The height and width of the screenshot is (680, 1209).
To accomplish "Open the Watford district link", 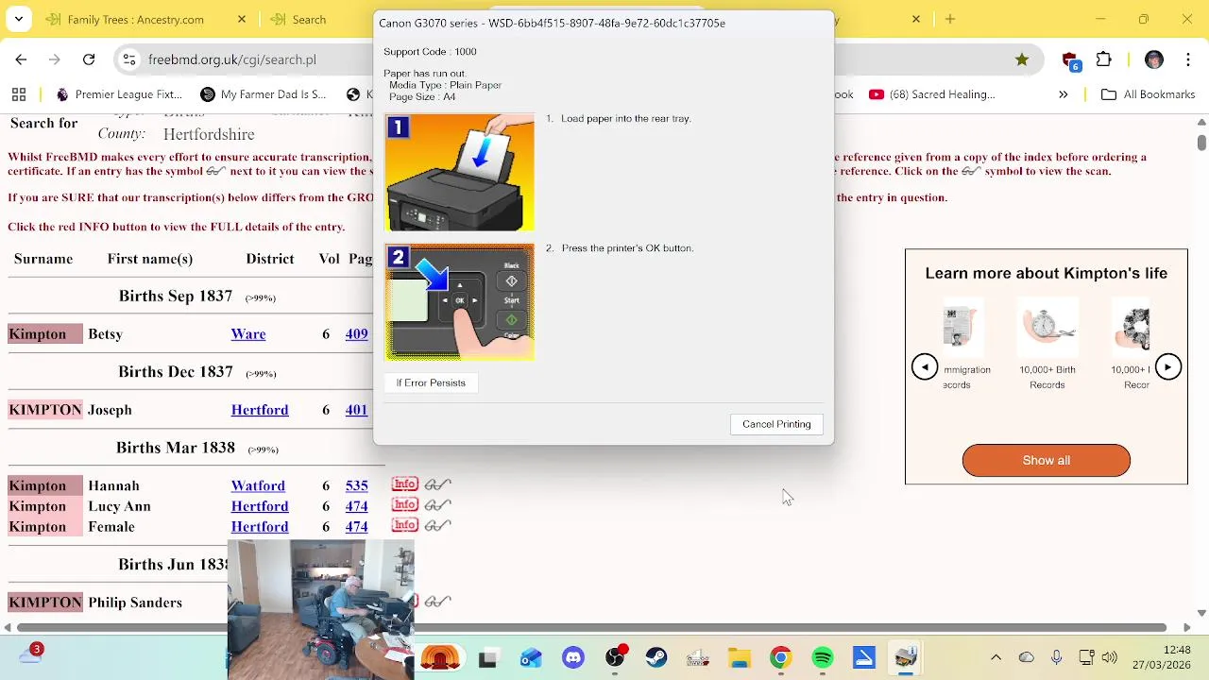I will [x=258, y=485].
